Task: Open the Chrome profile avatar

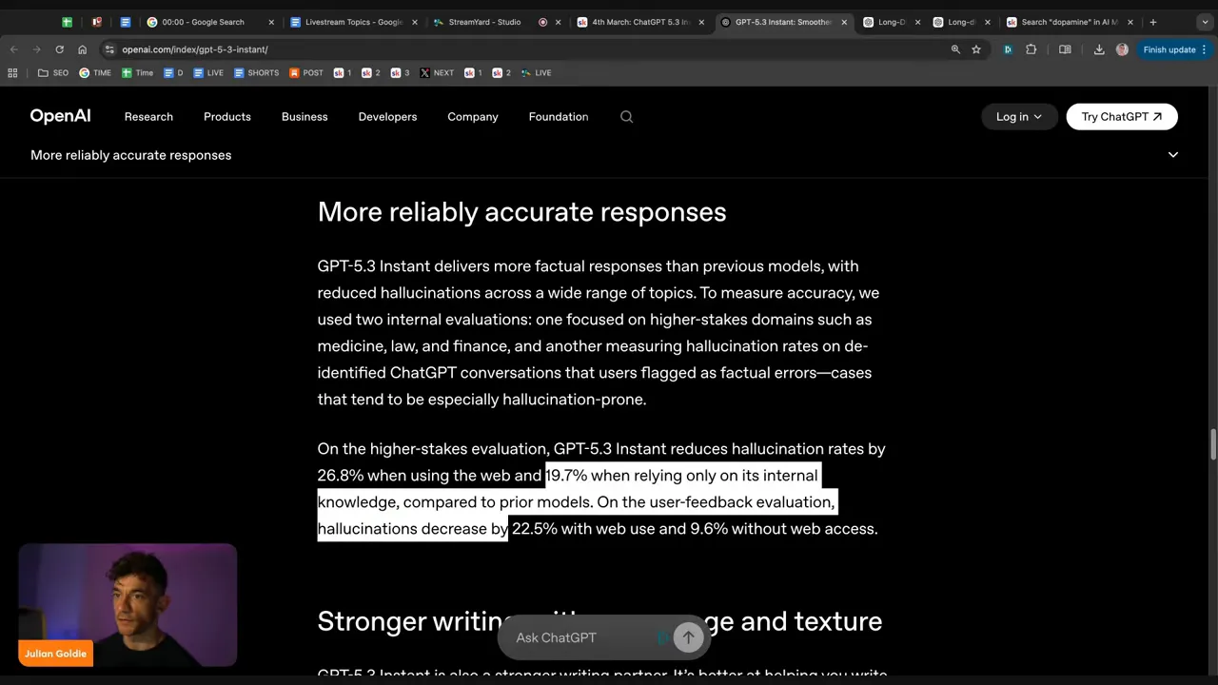Action: click(1122, 49)
